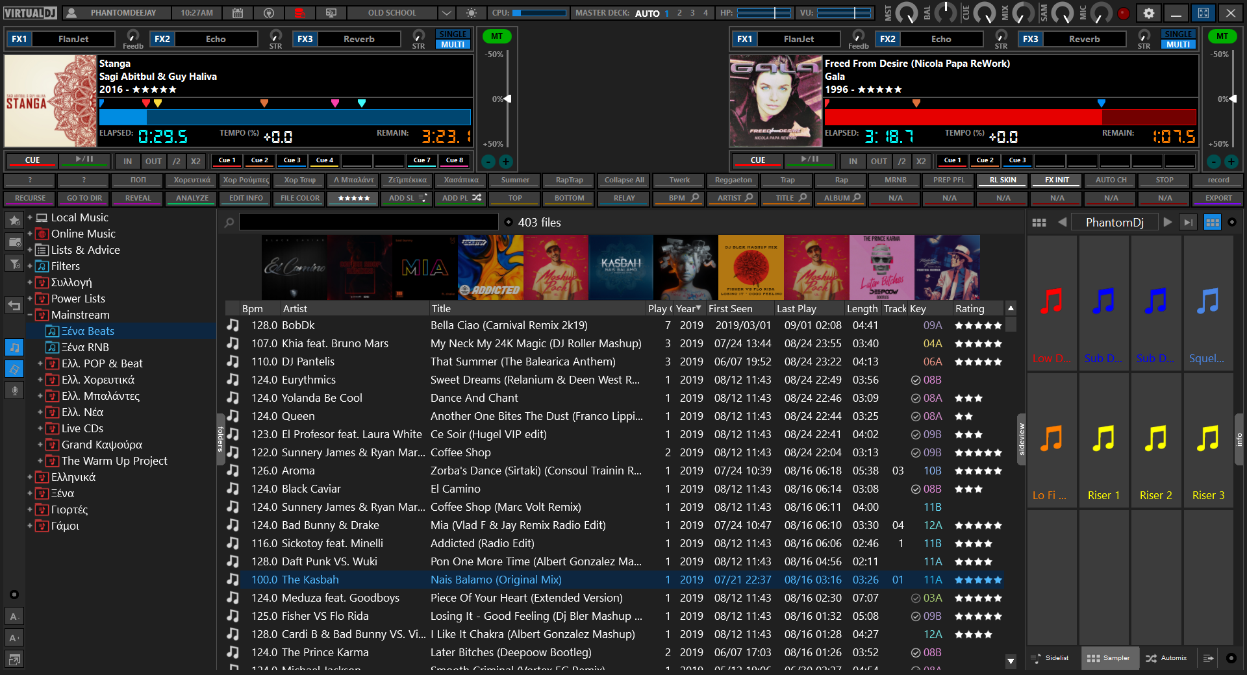Image resolution: width=1247 pixels, height=675 pixels.
Task: Click the red database lock icon
Action: coord(299,12)
